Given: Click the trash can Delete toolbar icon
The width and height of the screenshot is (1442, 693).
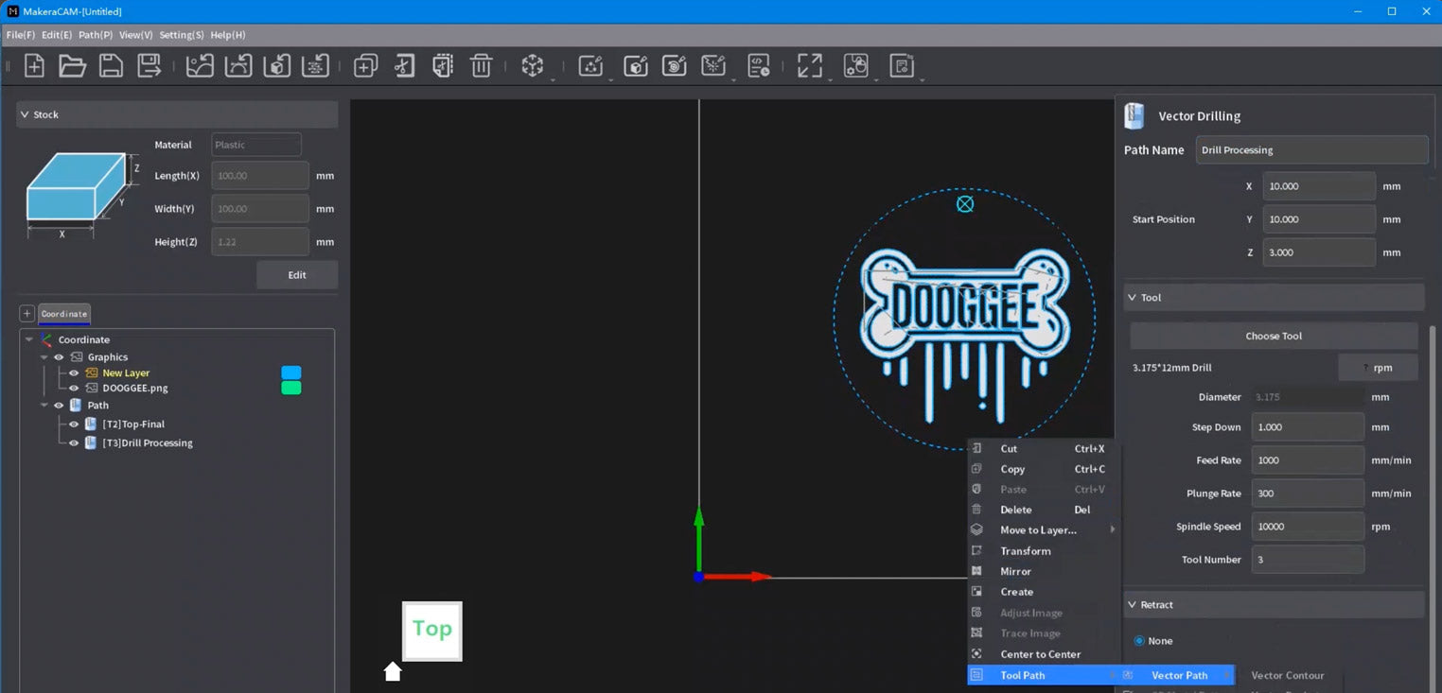Looking at the screenshot, I should point(481,66).
